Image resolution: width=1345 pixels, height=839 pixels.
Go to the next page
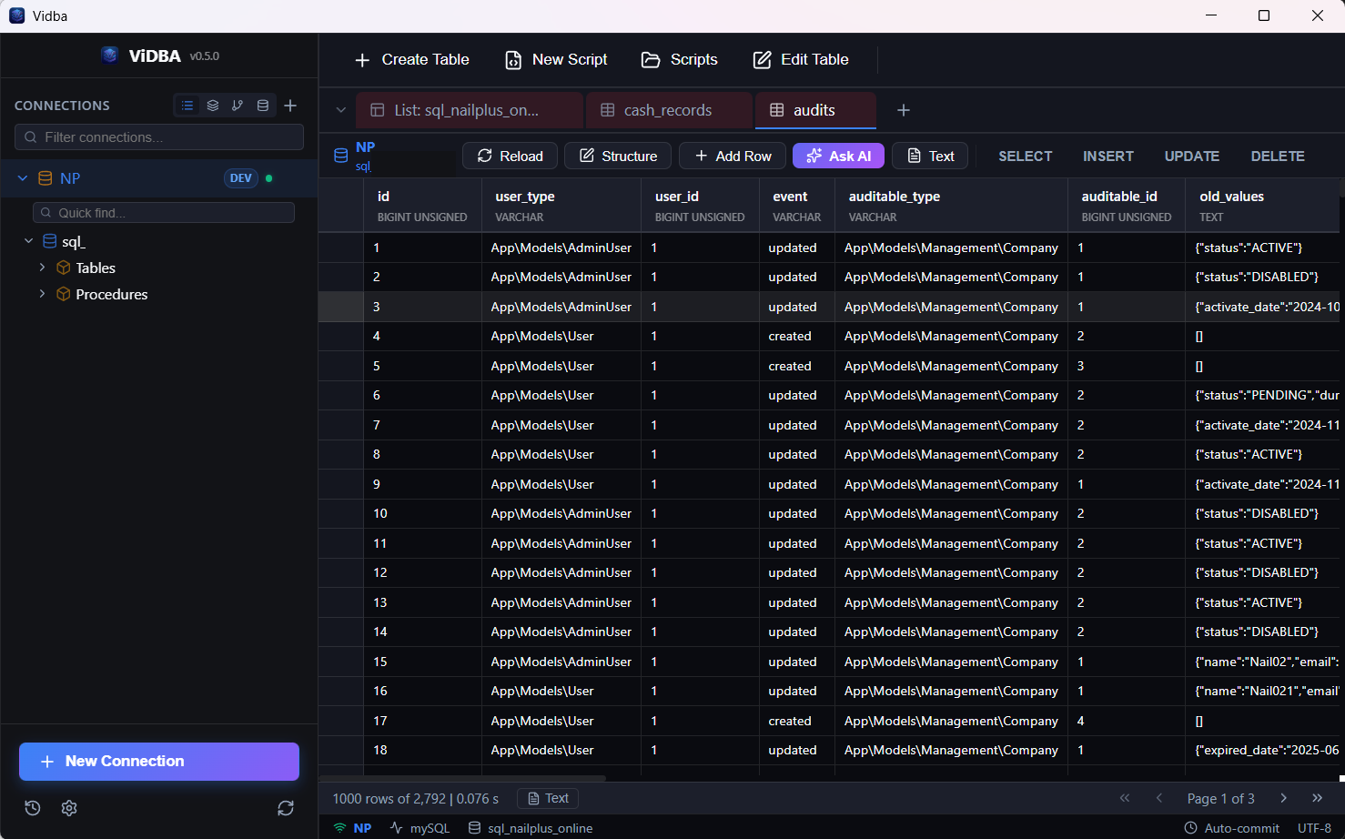(1284, 798)
